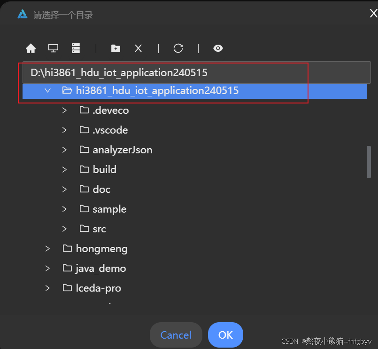Expand the hongmeng folder
378x349 pixels.
click(x=47, y=249)
